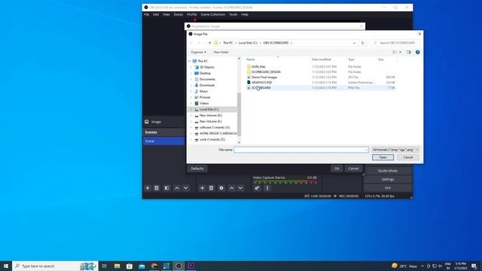Open Mail app from the taskbar
Viewport: 482px width, 271px height.
tap(142, 266)
